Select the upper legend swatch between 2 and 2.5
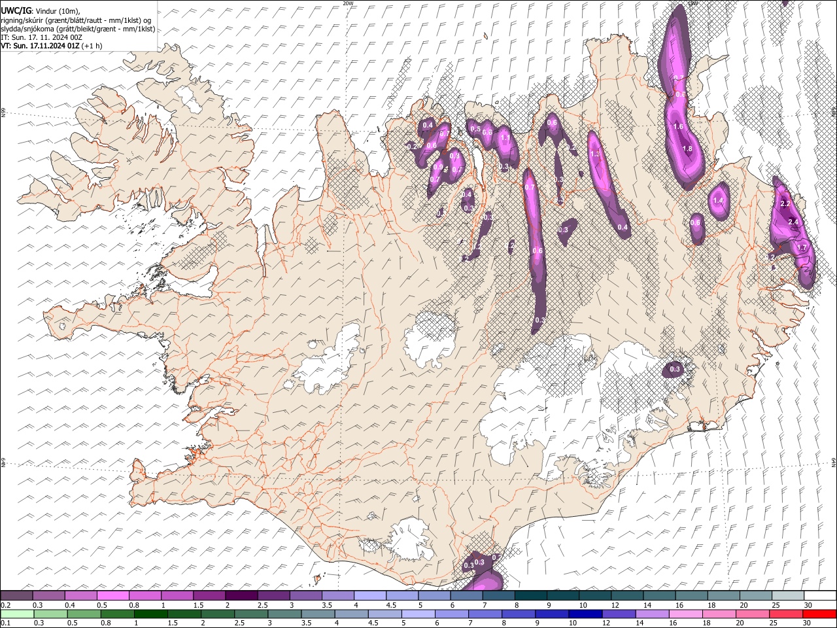The height and width of the screenshot is (628, 837). tap(241, 595)
